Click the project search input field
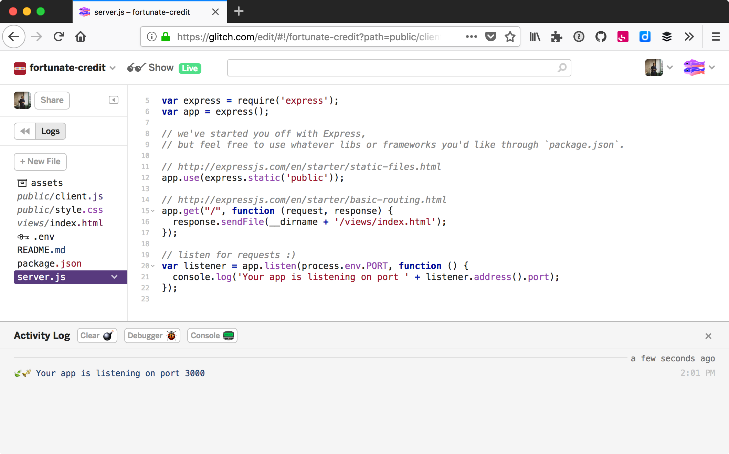The width and height of the screenshot is (729, 454). pyautogui.click(x=392, y=68)
